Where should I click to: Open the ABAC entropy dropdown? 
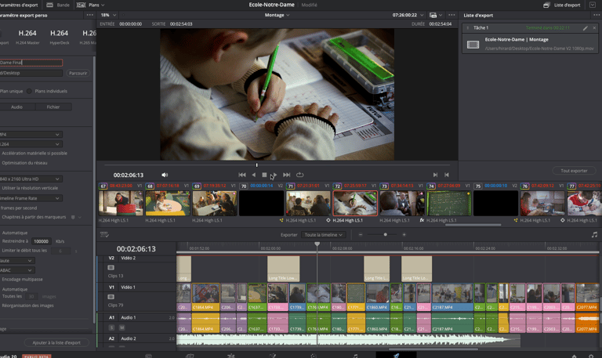click(17, 270)
